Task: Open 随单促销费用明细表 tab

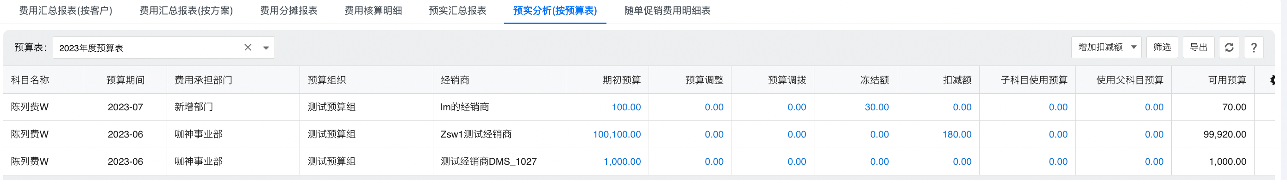Action: click(667, 11)
